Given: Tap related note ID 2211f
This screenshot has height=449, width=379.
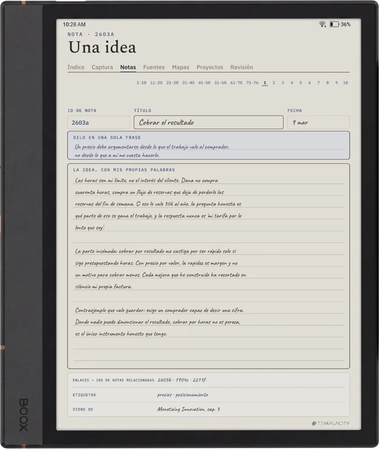Looking at the screenshot, I should (x=199, y=380).
